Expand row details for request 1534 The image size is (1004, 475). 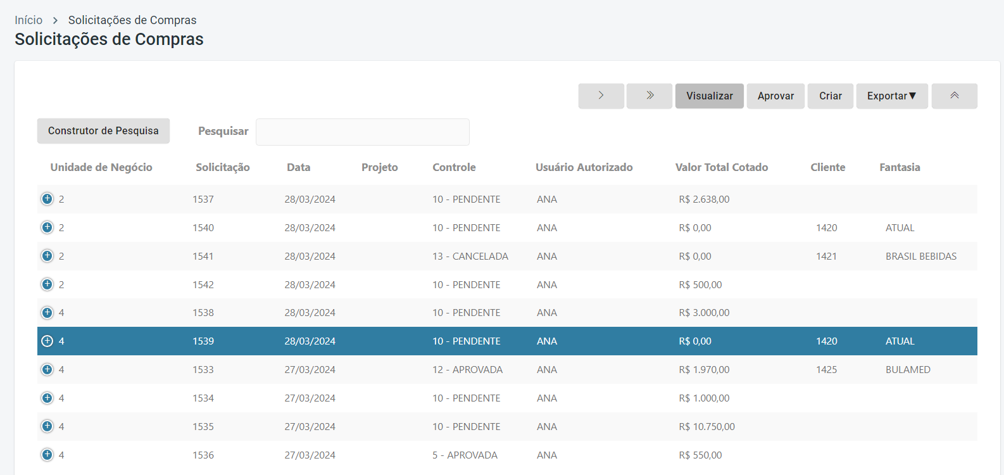coord(47,398)
